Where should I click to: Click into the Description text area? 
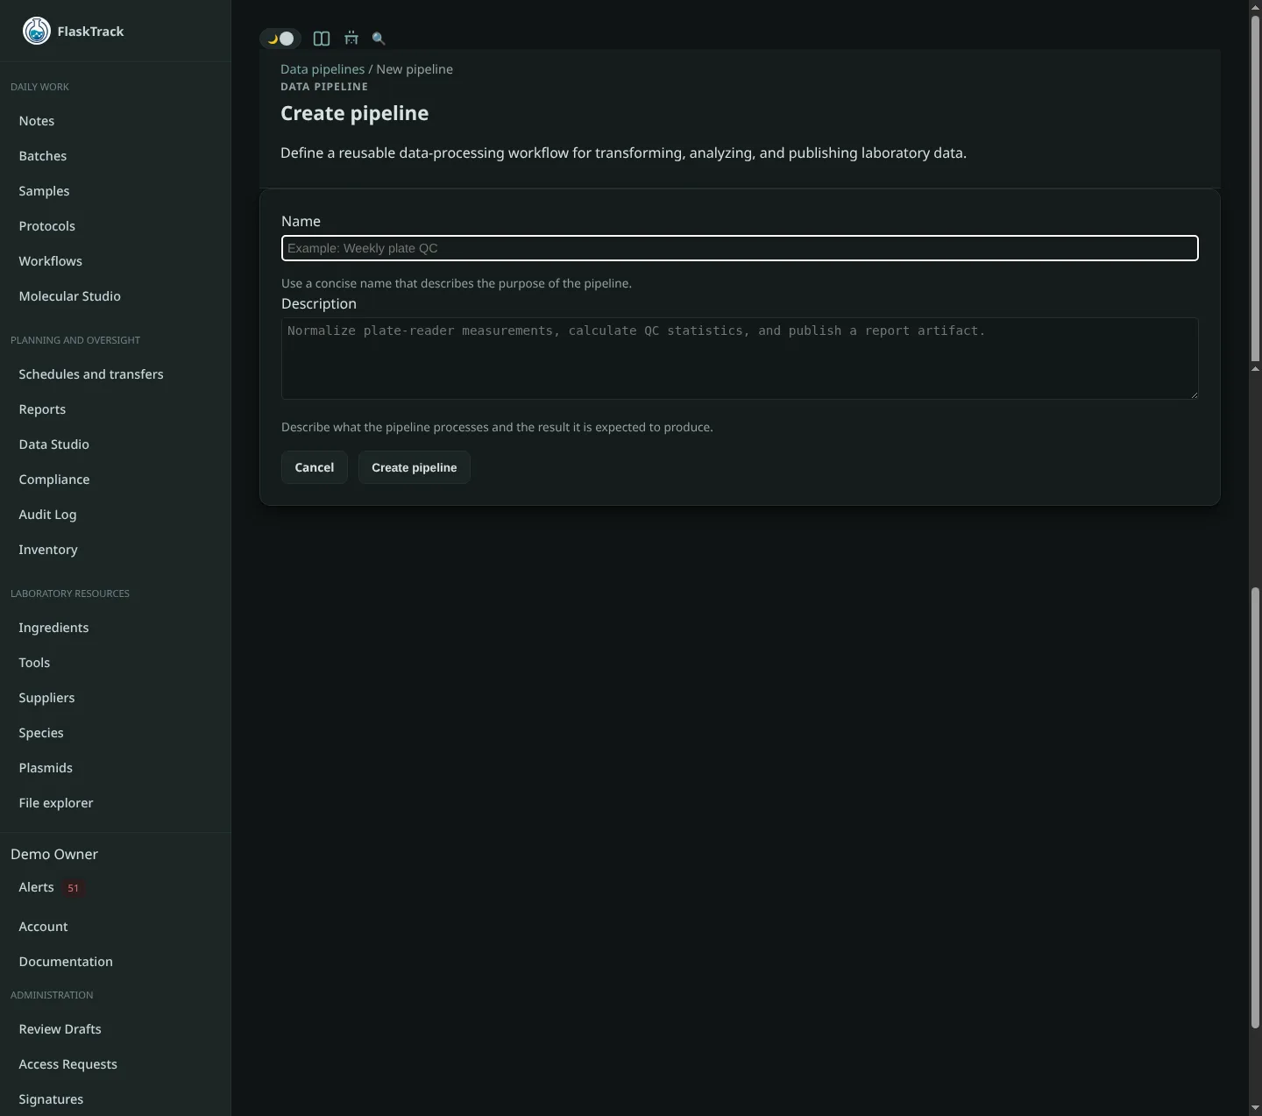tap(740, 359)
